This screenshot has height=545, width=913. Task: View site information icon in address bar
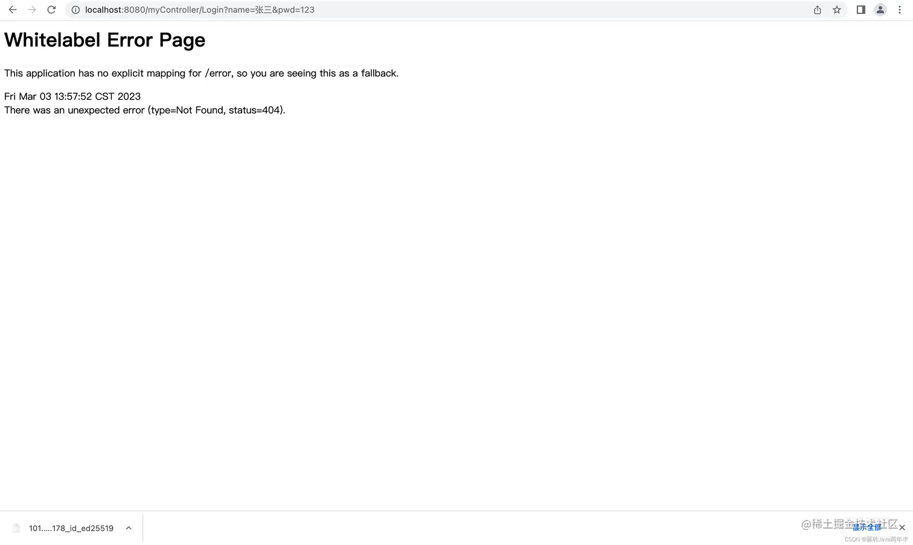75,10
